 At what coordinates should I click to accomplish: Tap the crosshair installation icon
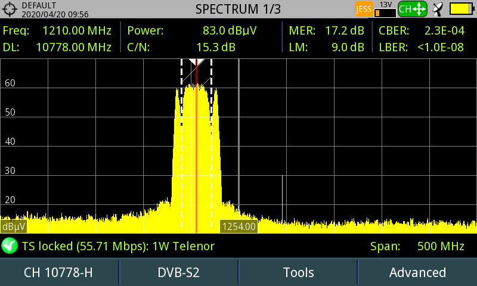coord(10,9)
